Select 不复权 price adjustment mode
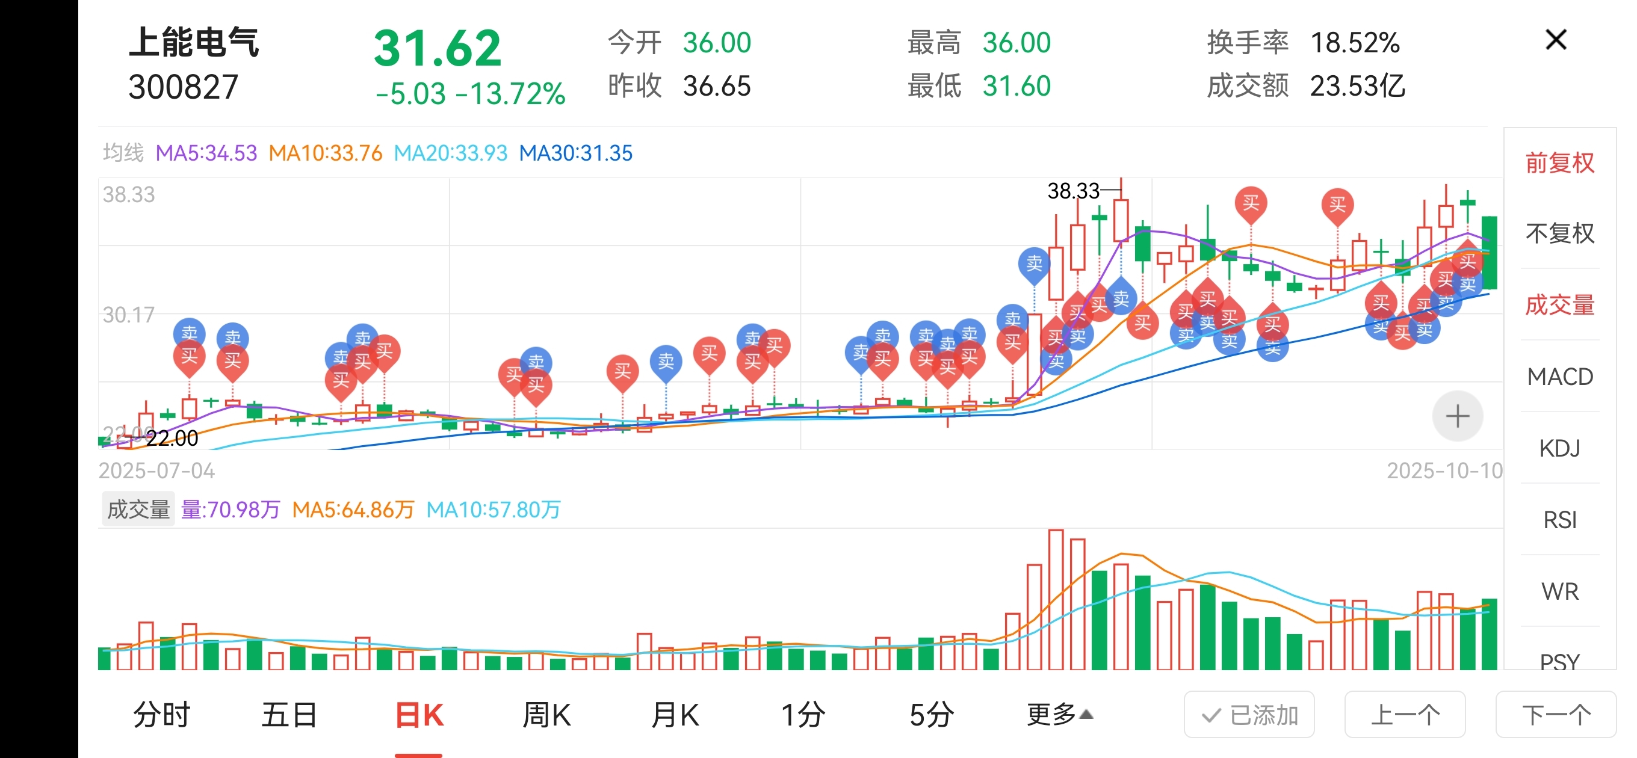Image resolution: width=1637 pixels, height=758 pixels. click(x=1559, y=233)
